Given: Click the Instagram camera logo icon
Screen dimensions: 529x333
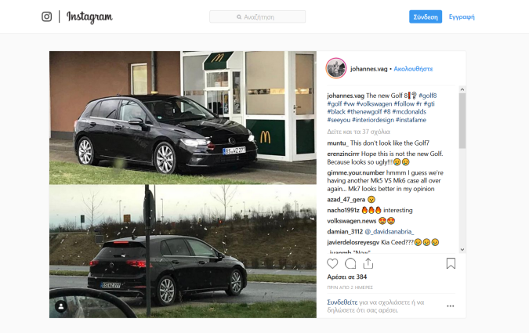Looking at the screenshot, I should (46, 16).
